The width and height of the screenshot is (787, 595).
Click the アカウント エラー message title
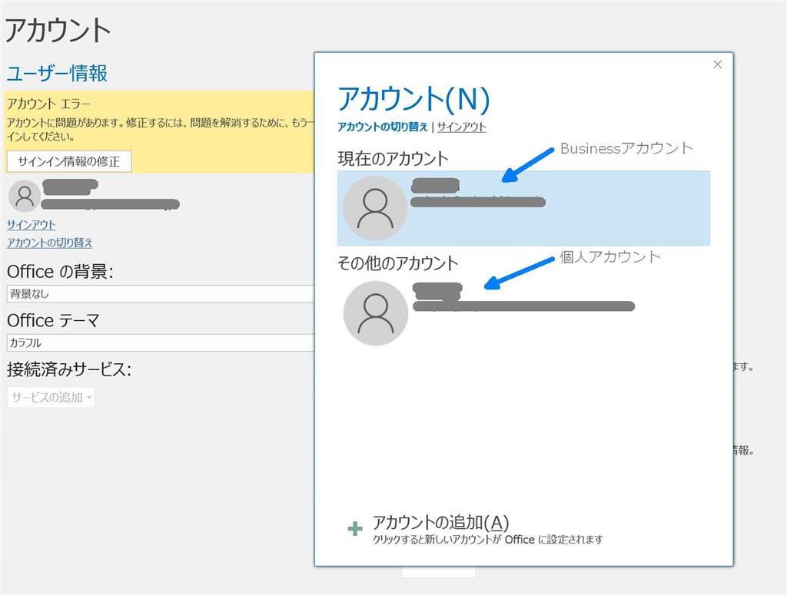point(48,104)
